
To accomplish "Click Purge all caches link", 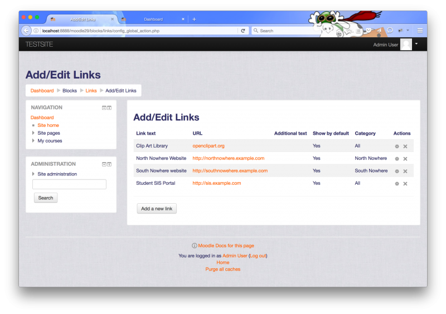I will pyautogui.click(x=222, y=269).
